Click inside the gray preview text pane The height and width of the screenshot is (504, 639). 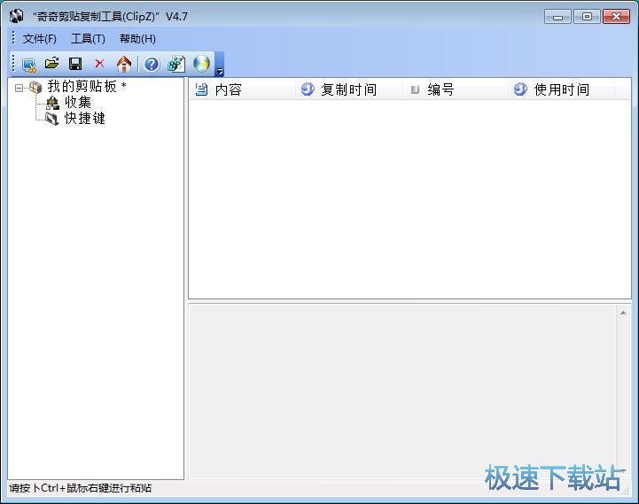(x=402, y=392)
